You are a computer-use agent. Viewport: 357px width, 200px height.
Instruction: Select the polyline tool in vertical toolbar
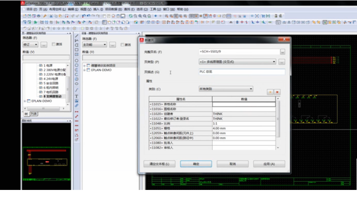[x=77, y=40]
